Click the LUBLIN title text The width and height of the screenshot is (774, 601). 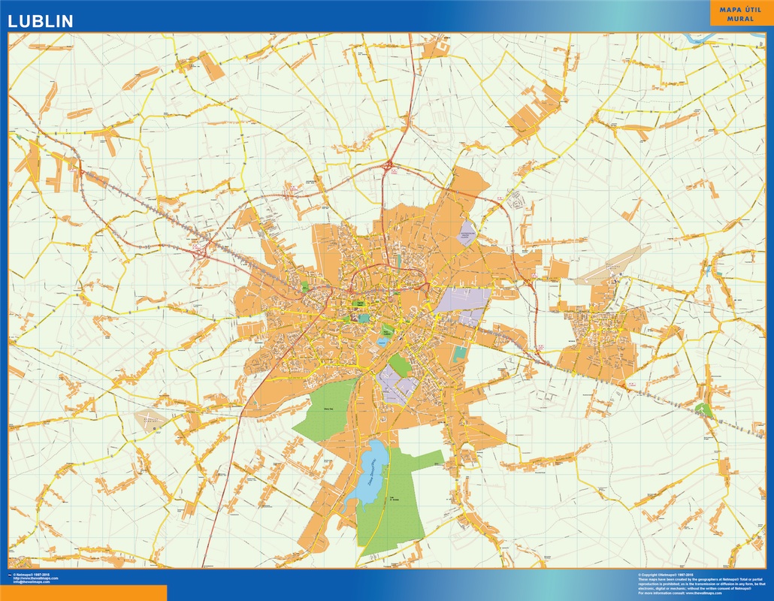pos(41,19)
